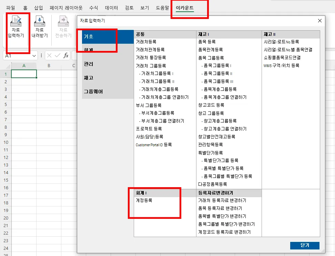
Task: Open the 자료 입력하기 ribbon icon
Action: 16,27
